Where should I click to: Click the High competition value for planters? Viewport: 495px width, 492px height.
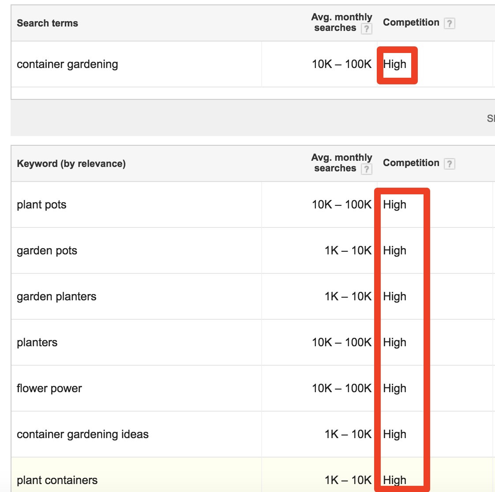click(394, 342)
